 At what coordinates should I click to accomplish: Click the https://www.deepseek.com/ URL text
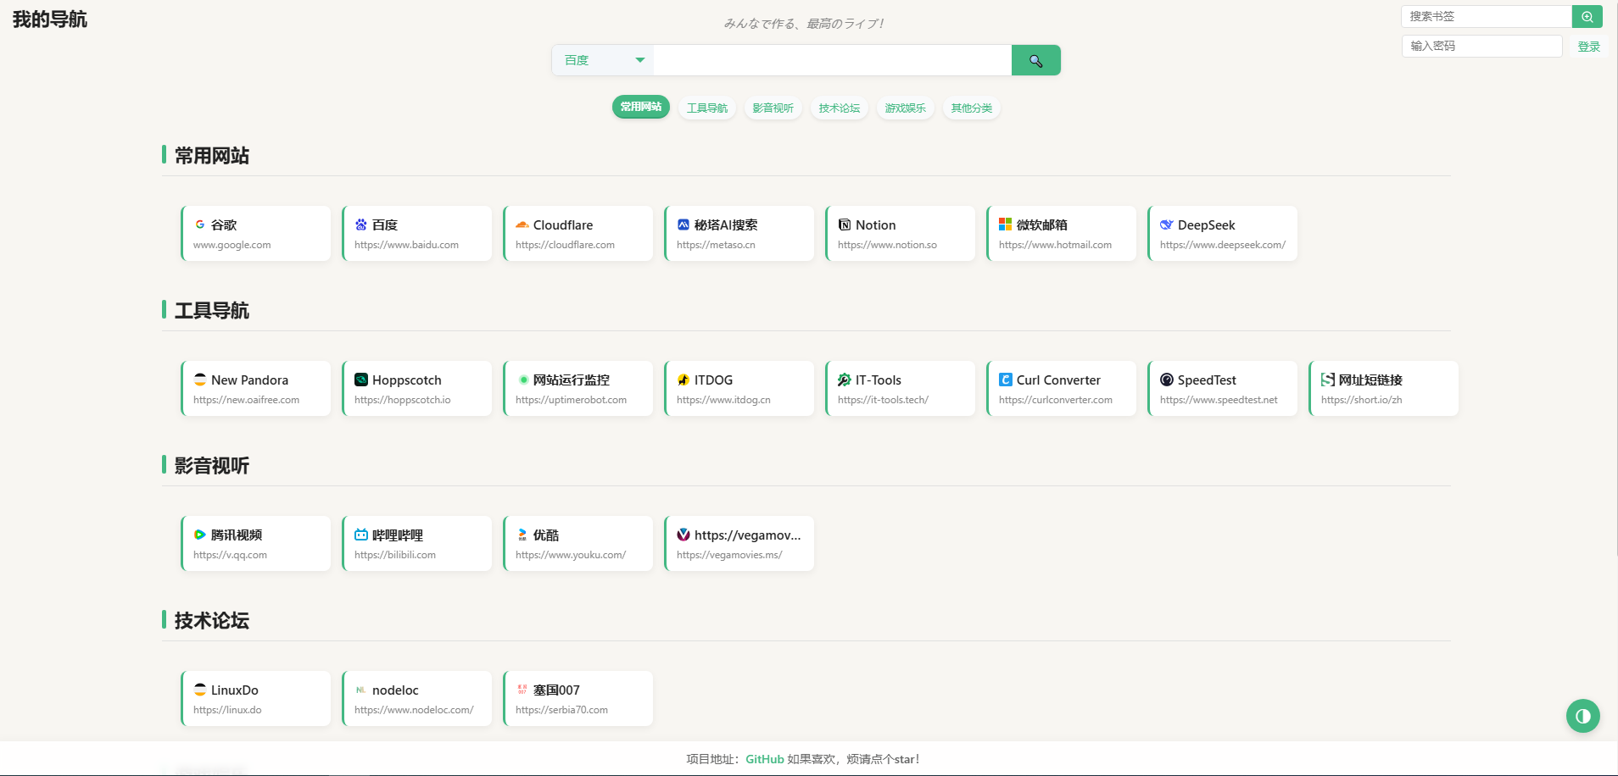click(1223, 245)
